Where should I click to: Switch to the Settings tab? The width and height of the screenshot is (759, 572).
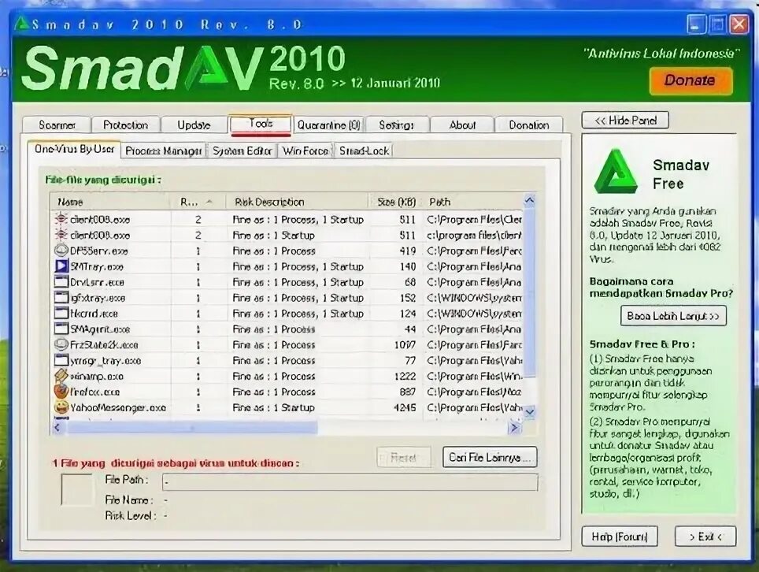[x=396, y=125]
